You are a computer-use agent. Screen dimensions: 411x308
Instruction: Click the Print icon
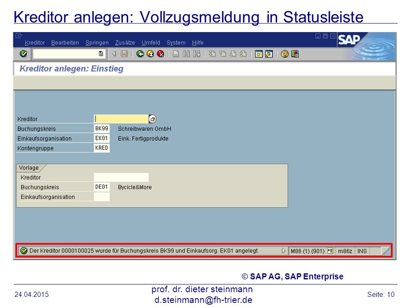tap(176, 54)
